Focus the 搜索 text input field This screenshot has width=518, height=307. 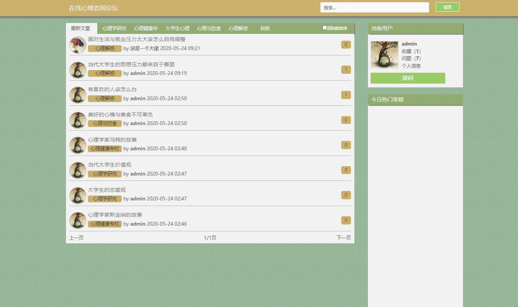[374, 8]
